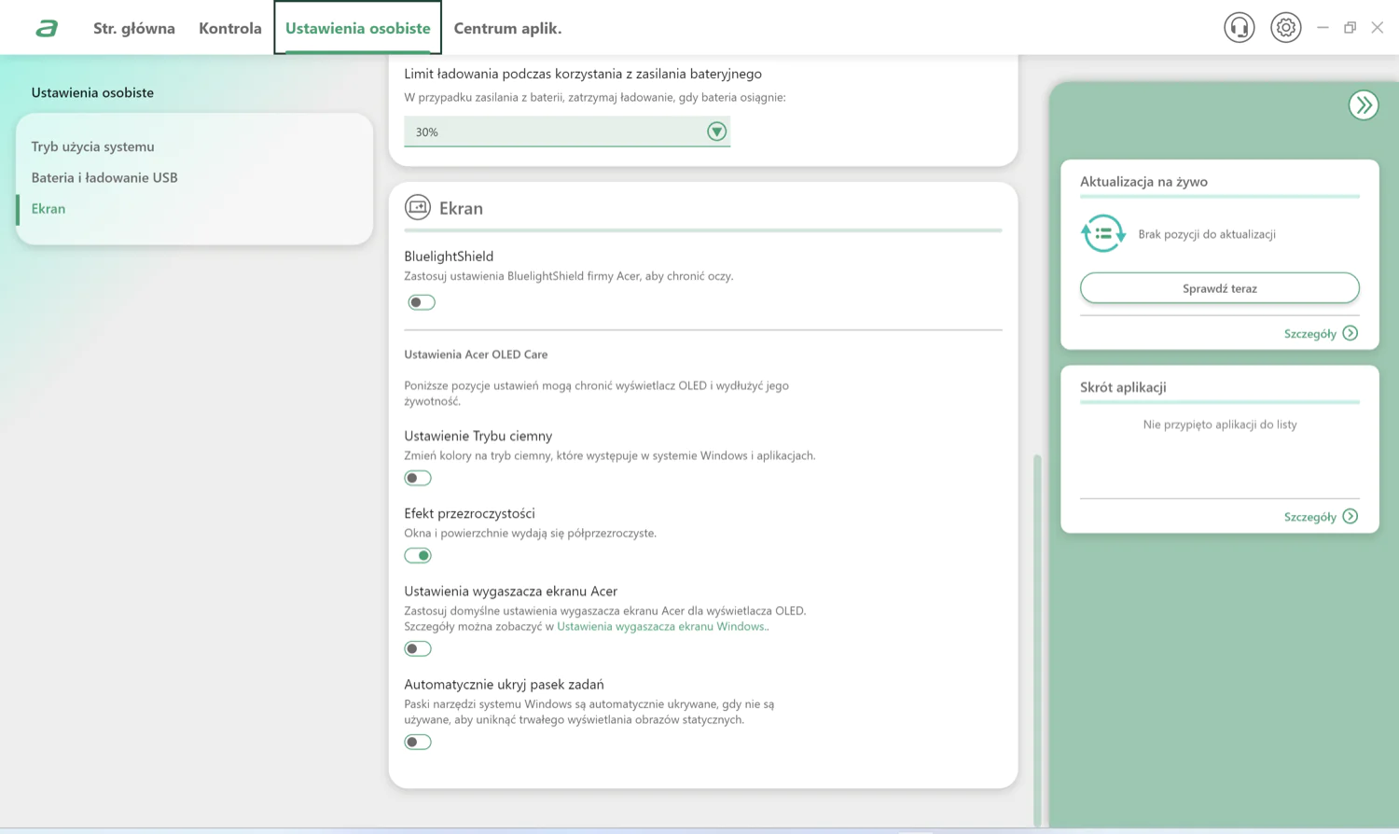Viewport: 1399px width, 834px height.
Task: Click the live update refresh icon
Action: tap(1103, 233)
